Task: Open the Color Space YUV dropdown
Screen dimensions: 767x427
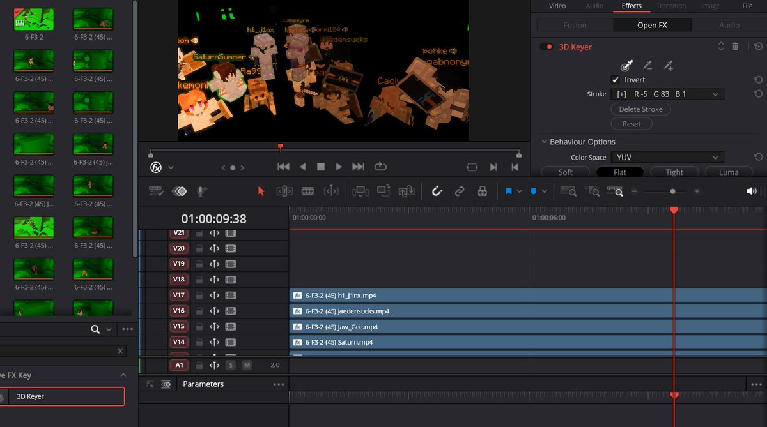Action: [x=667, y=157]
